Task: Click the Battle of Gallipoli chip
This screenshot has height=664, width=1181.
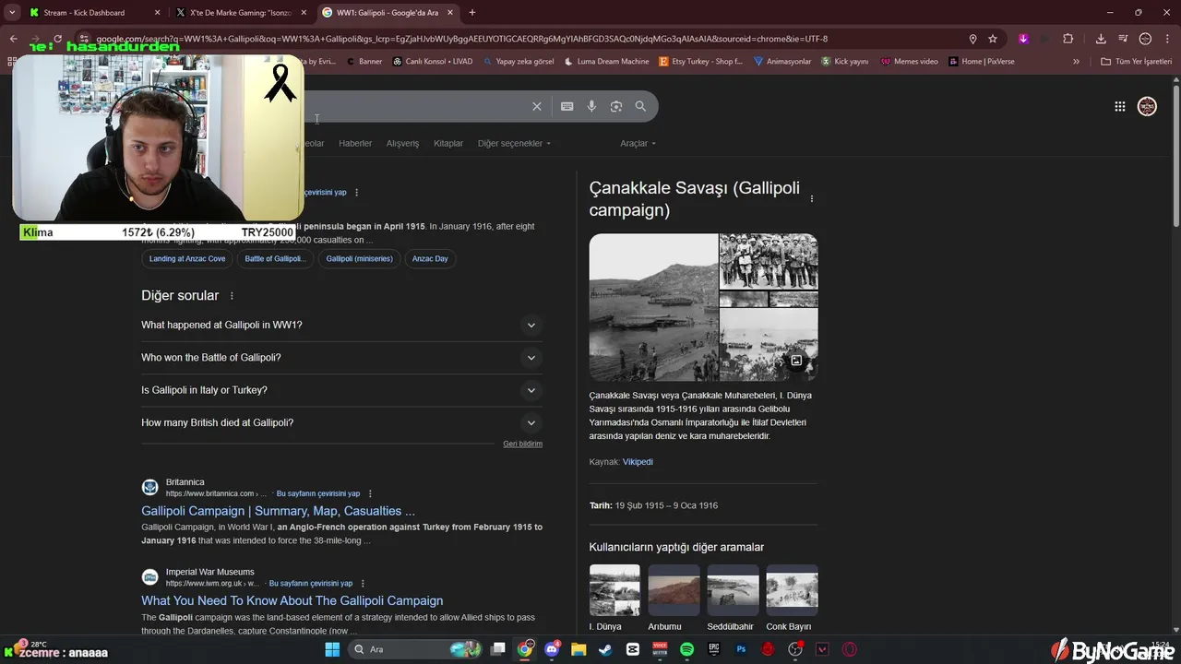Action: pos(275,259)
